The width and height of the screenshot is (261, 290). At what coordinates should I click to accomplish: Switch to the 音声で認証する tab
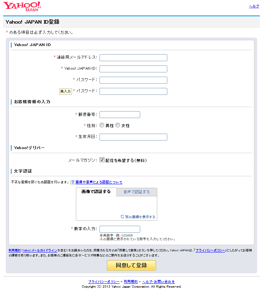pyautogui.click(x=137, y=192)
